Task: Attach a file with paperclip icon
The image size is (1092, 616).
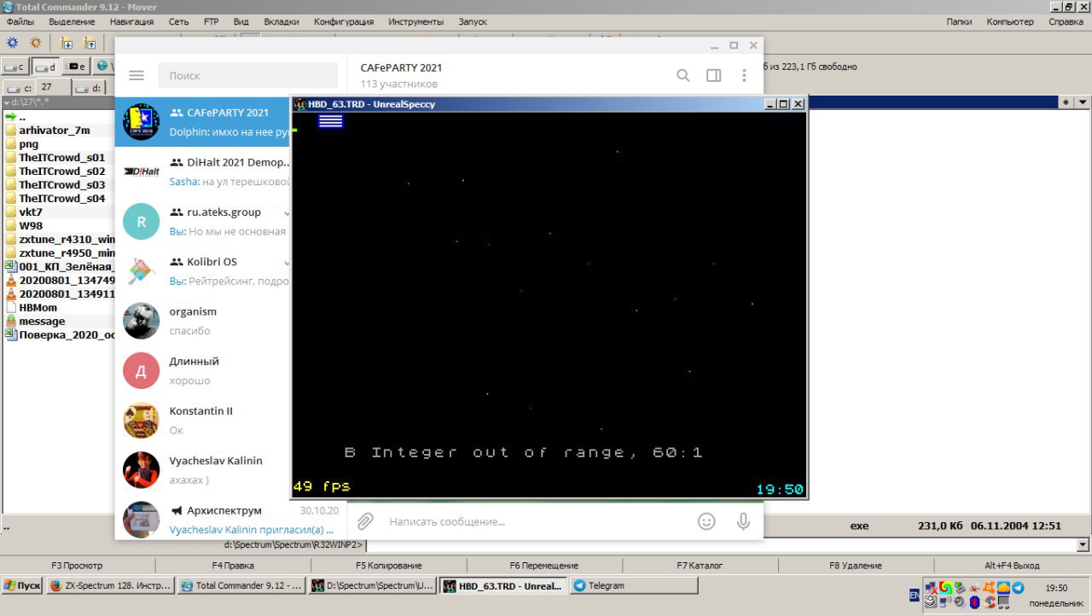Action: pos(365,520)
